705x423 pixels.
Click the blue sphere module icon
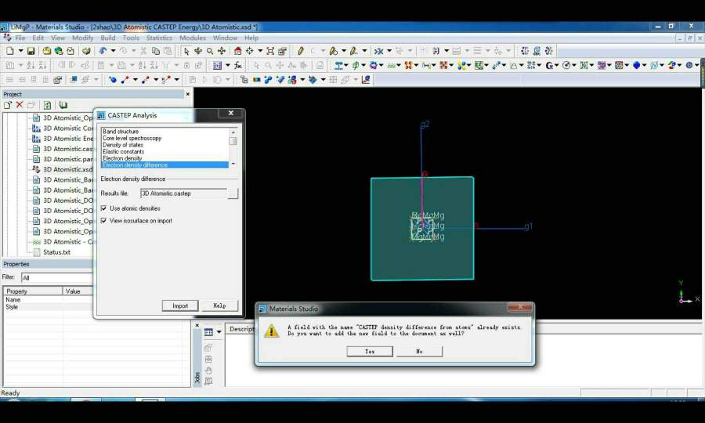click(636, 66)
